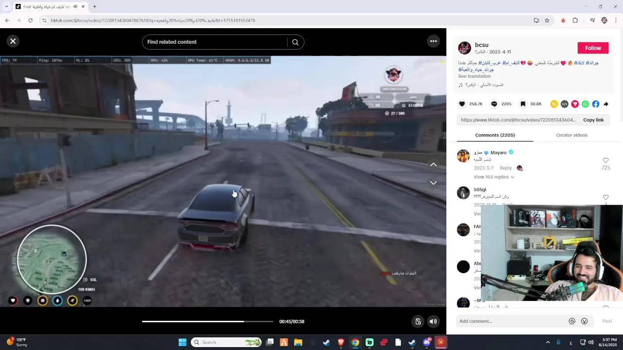Like the 505gi comment heart
Screen dimensions: 623x350
pyautogui.click(x=605, y=197)
